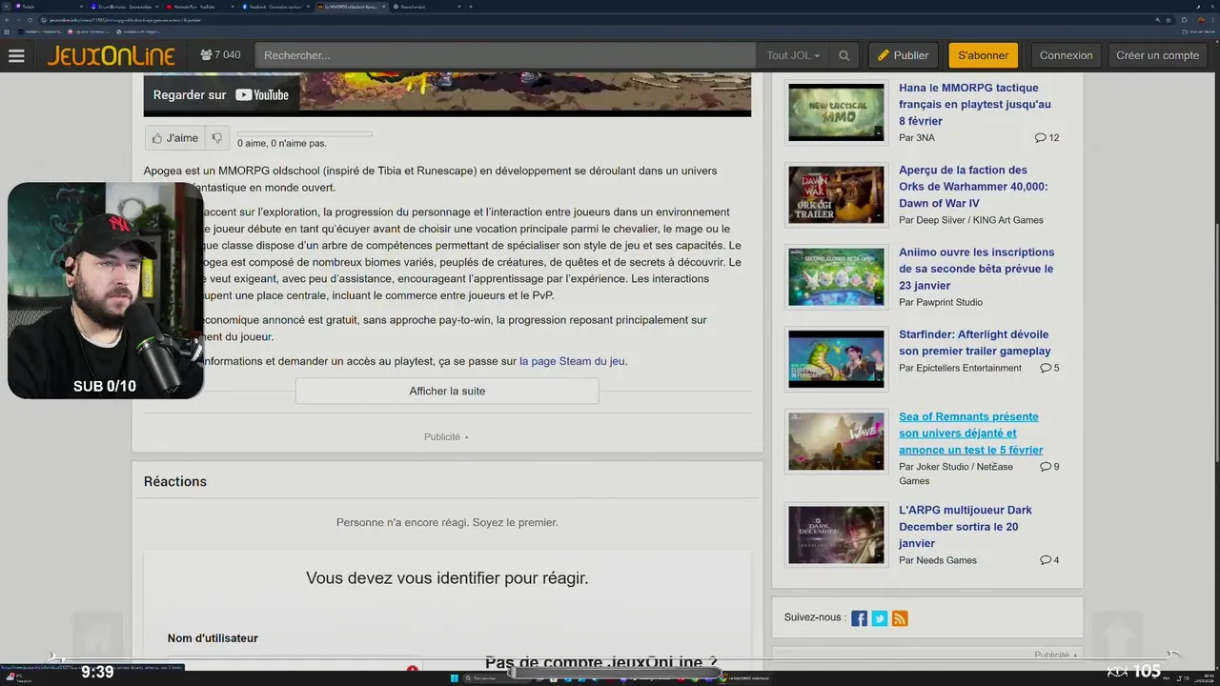Open the Starfinder trailer thumbnail
Viewport: 1220px width, 686px height.
(x=836, y=359)
